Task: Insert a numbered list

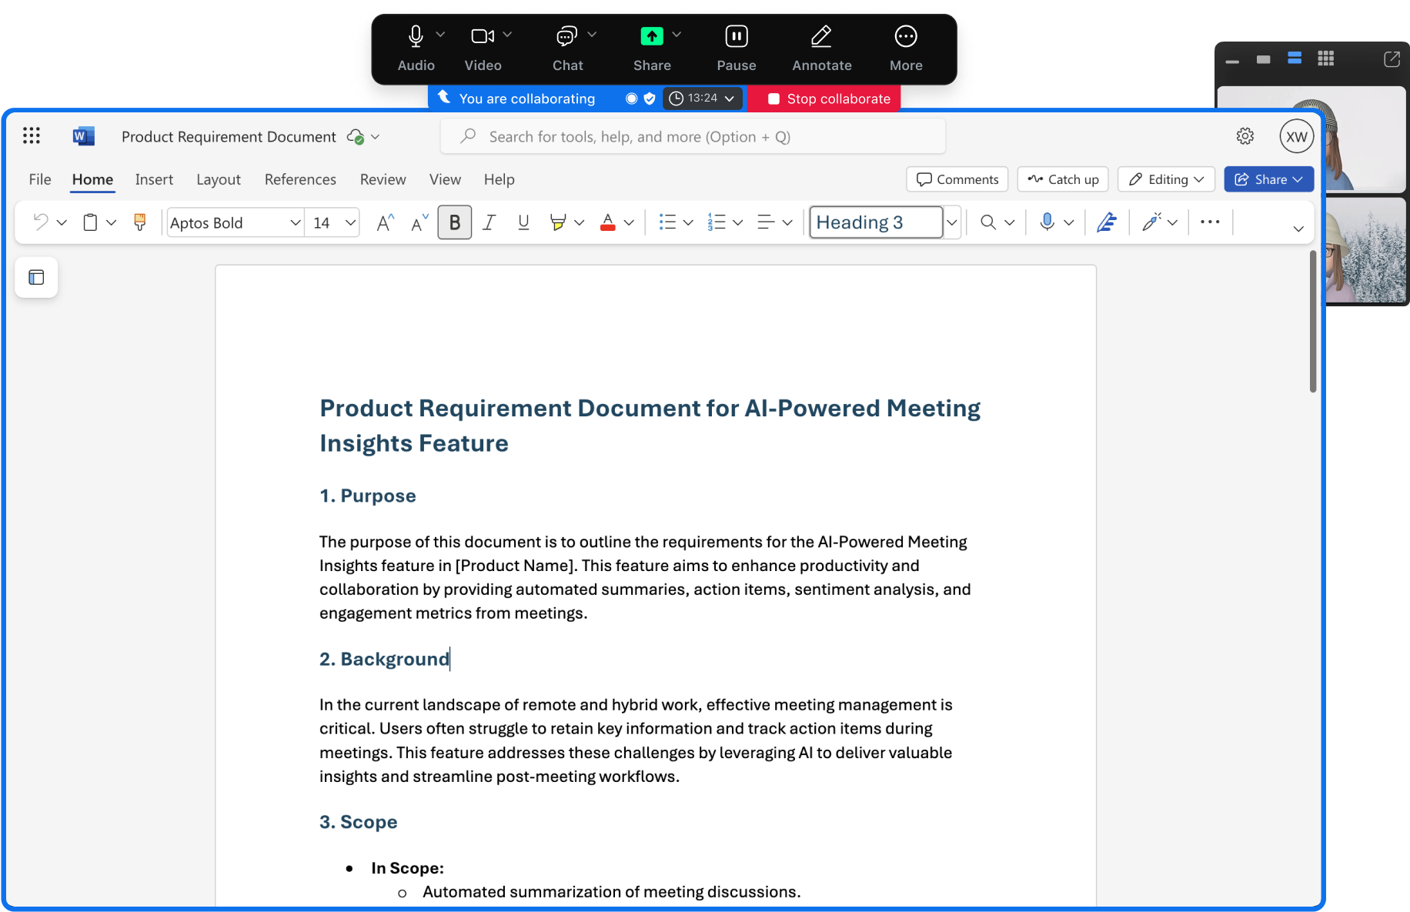Action: (x=717, y=222)
